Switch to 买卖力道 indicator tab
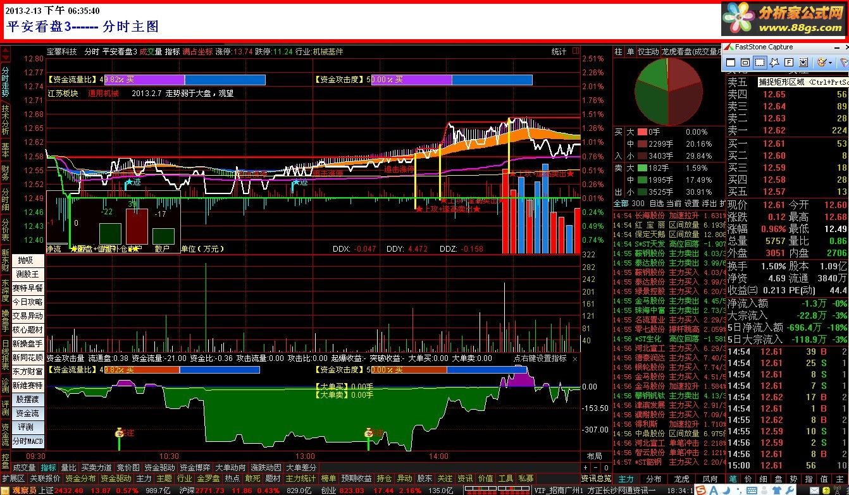The image size is (849, 495). point(96,467)
